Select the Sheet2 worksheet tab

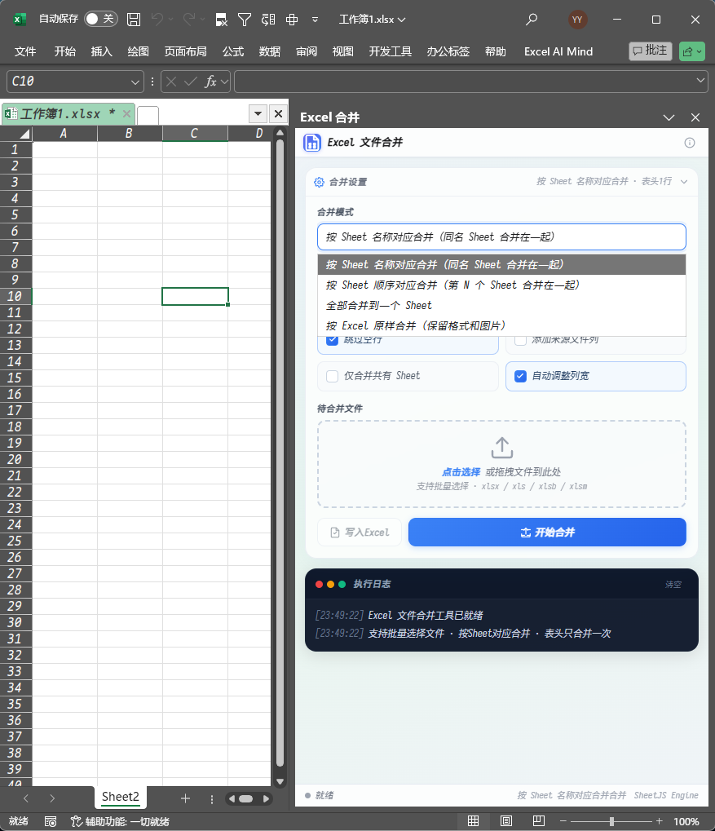(121, 797)
